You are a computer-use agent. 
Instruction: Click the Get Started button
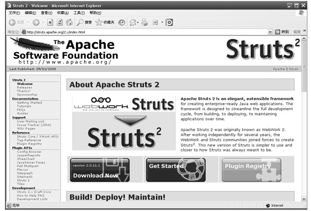coord(176,170)
